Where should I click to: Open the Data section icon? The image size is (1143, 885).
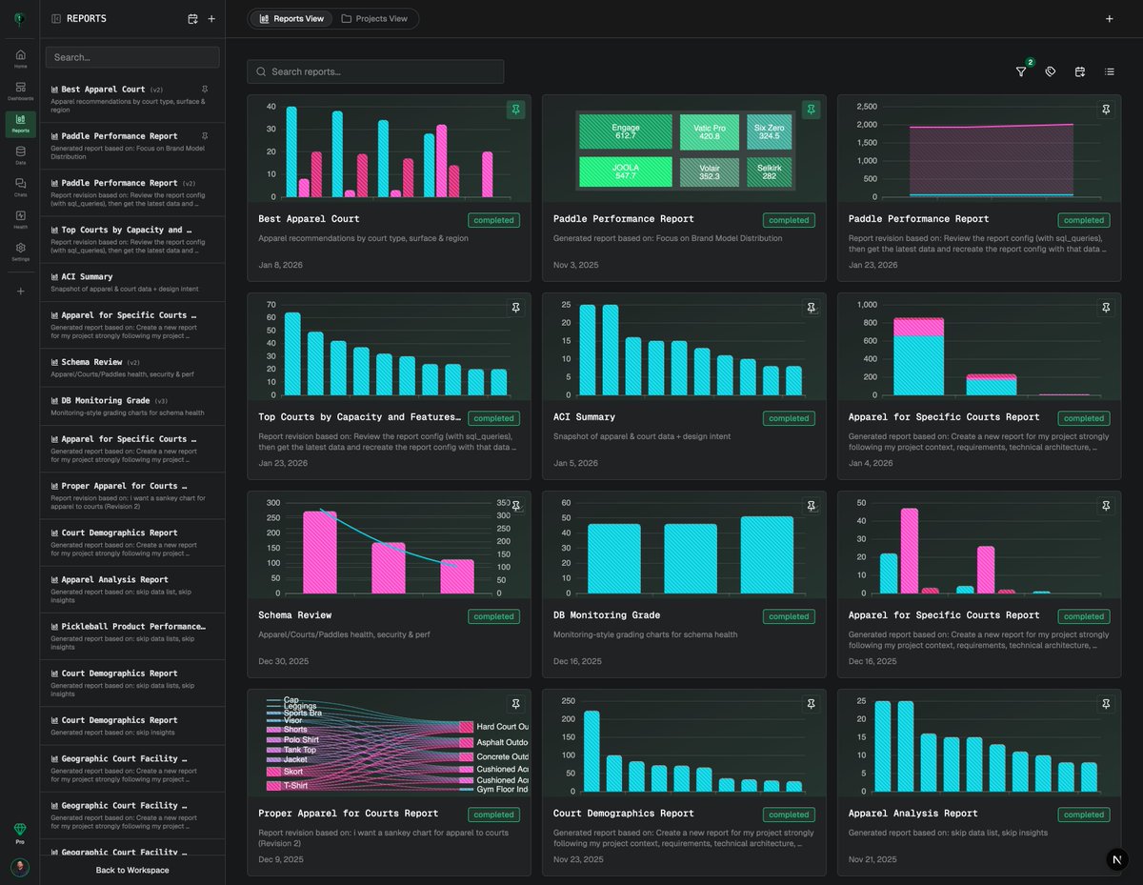point(20,155)
